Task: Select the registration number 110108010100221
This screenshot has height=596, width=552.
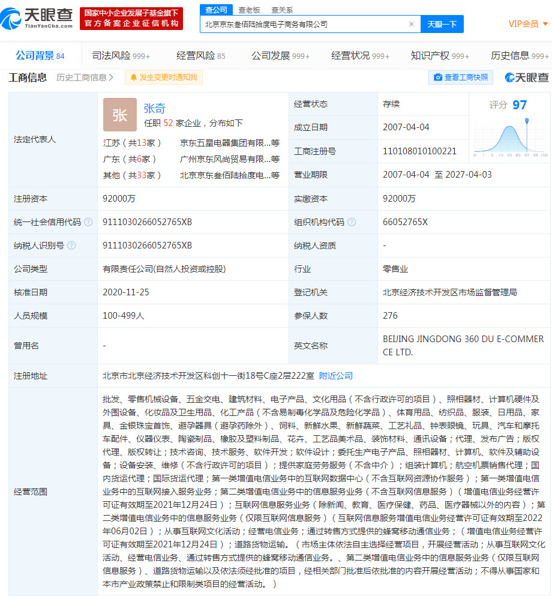Action: click(x=419, y=151)
